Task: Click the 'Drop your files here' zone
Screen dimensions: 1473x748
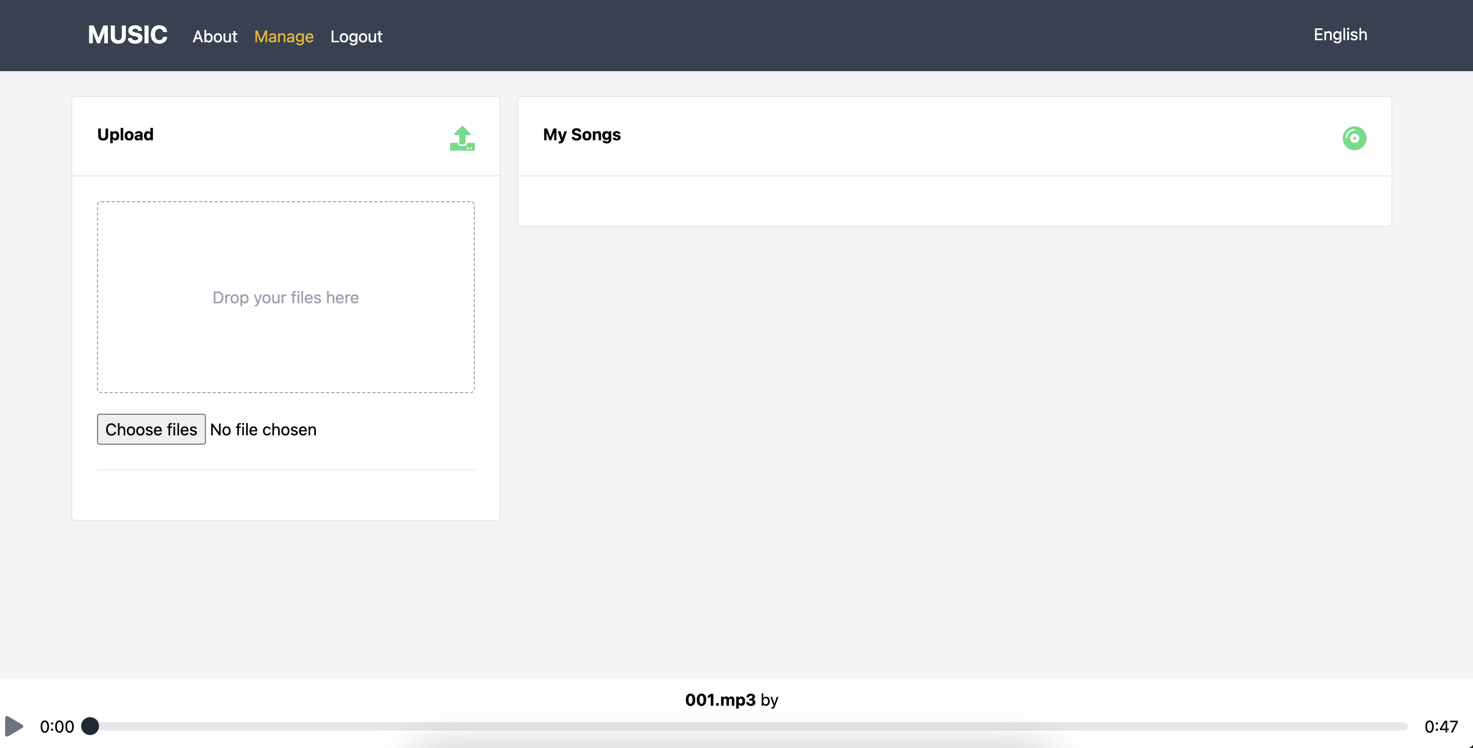Action: (x=285, y=297)
